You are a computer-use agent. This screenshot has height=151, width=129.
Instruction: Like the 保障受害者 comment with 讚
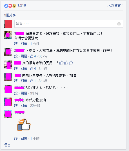click(x=16, y=44)
